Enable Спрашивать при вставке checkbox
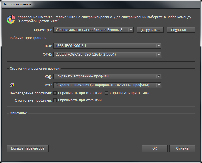The image size is (202, 163). [x=107, y=93]
